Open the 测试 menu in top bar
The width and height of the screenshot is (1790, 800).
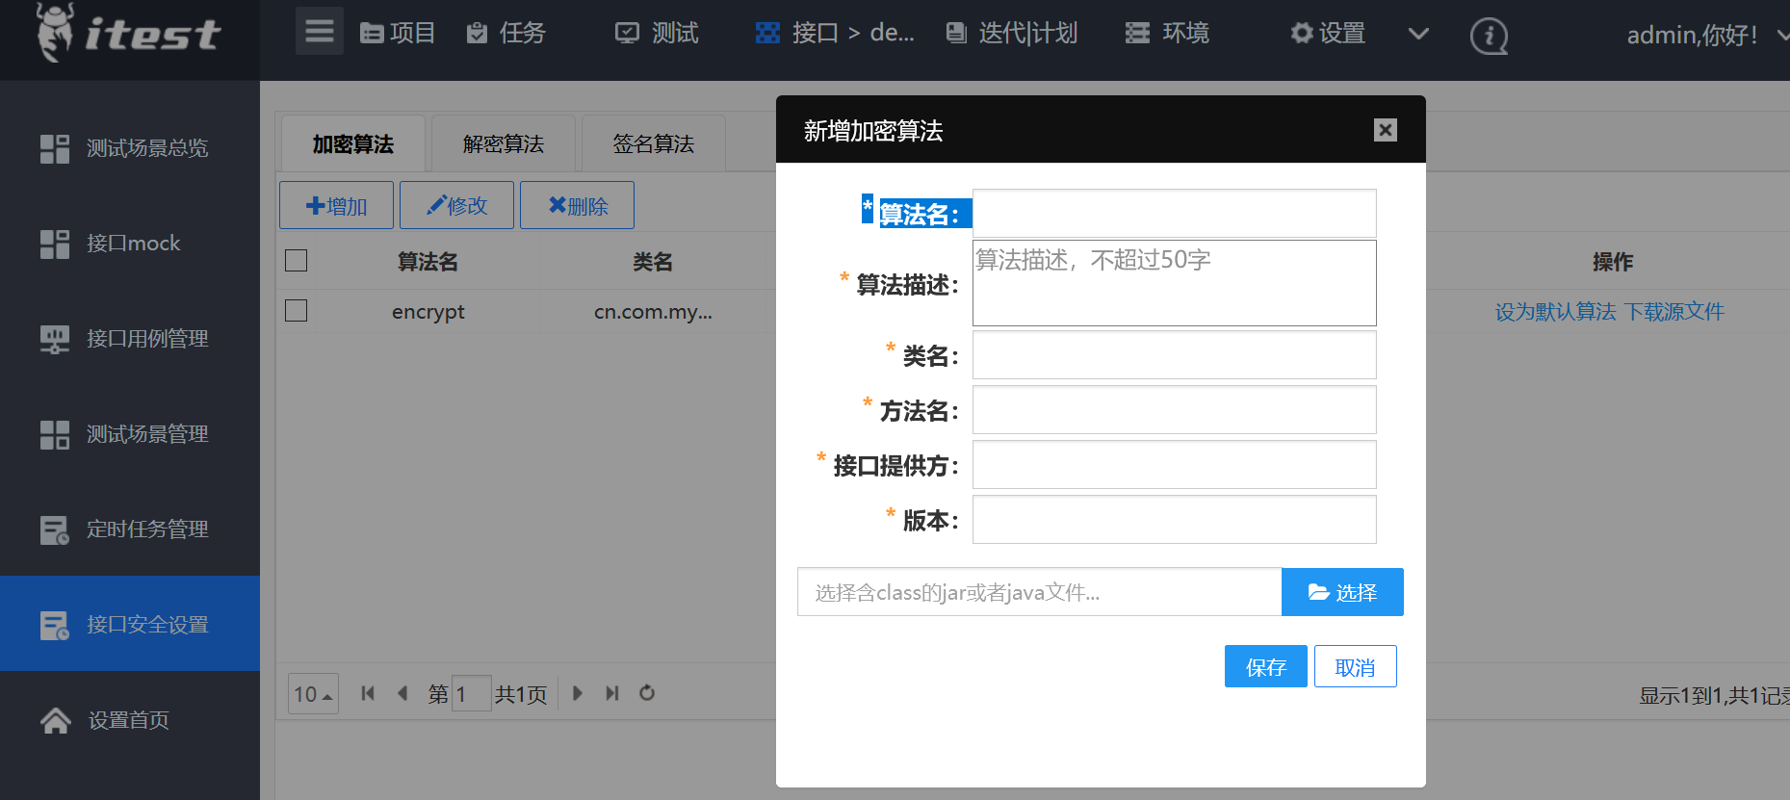click(657, 34)
